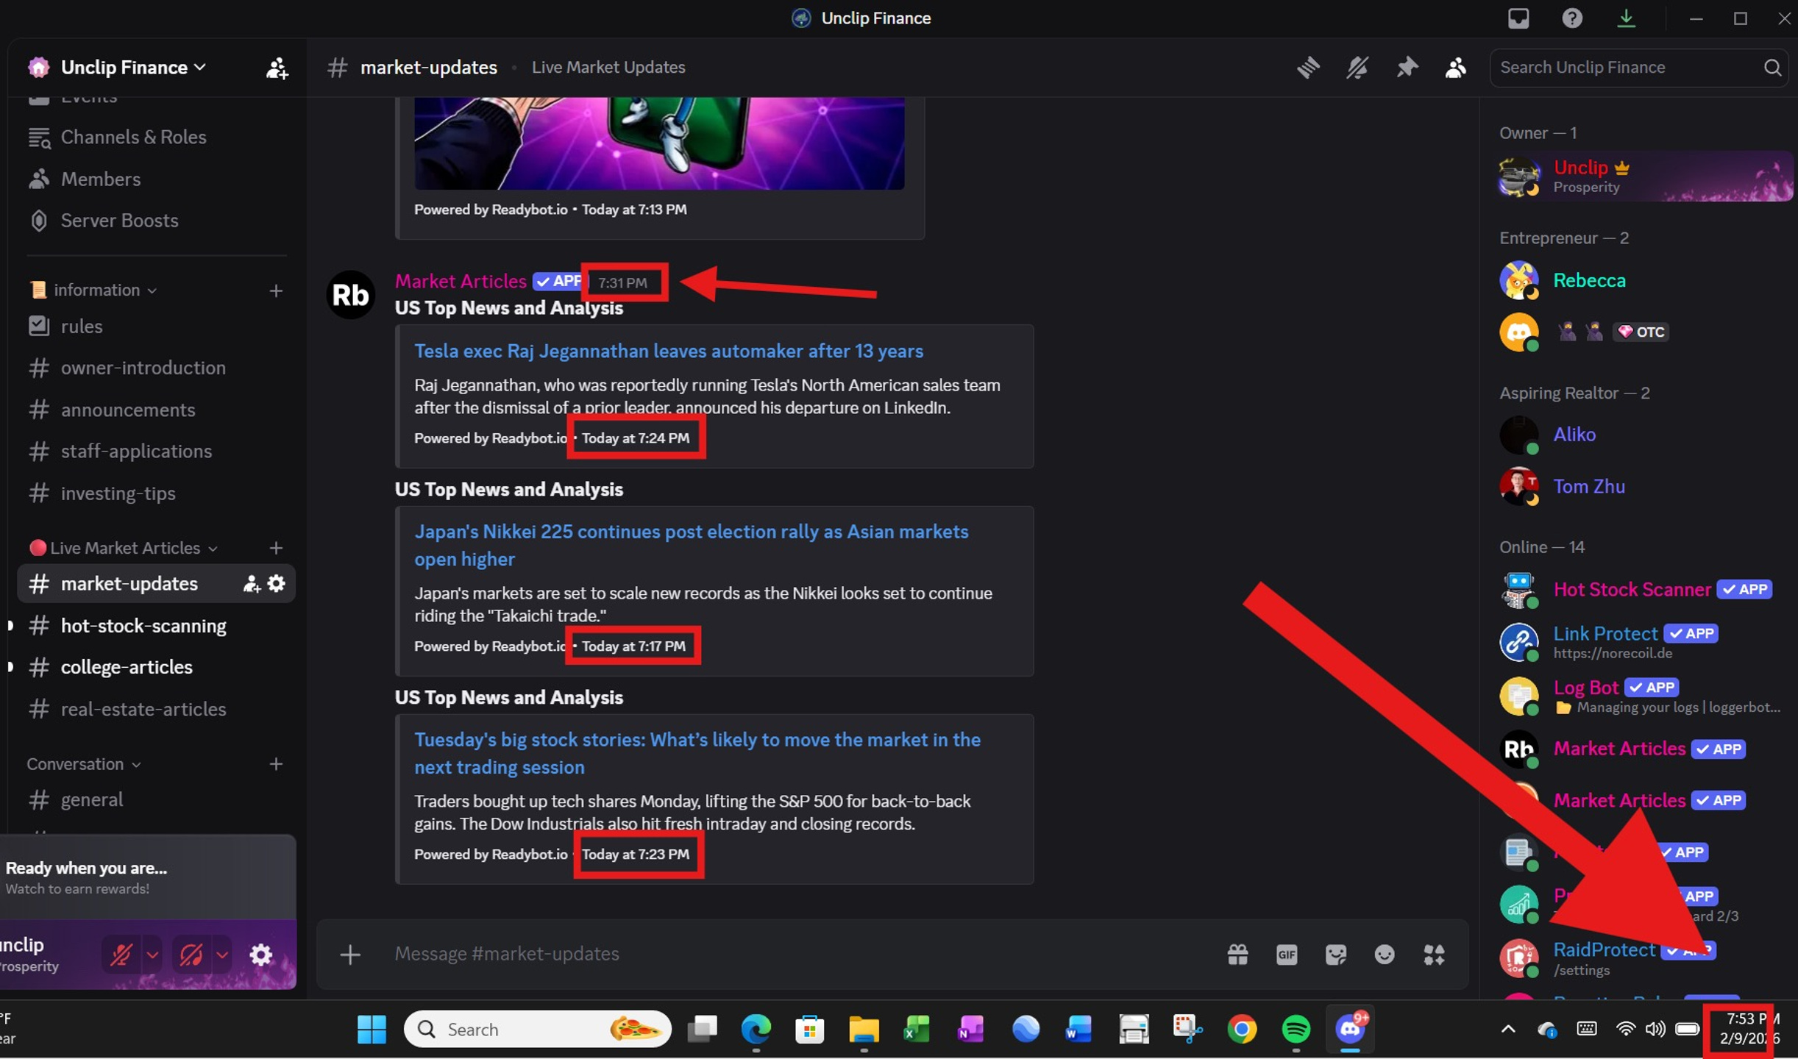1798x1059 pixels.
Task: Open the gift icon in message bar
Action: tap(1237, 955)
